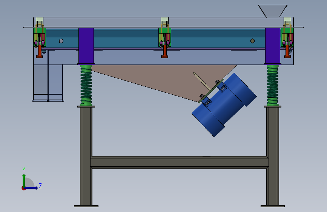Select the green motor mounting plate
327x212 pixels.
(211, 91)
